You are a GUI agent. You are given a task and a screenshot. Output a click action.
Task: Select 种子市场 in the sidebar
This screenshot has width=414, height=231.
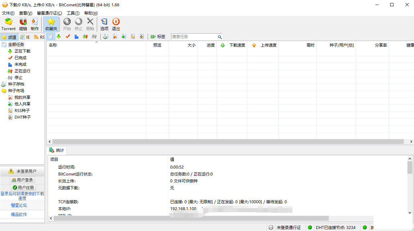[16, 91]
